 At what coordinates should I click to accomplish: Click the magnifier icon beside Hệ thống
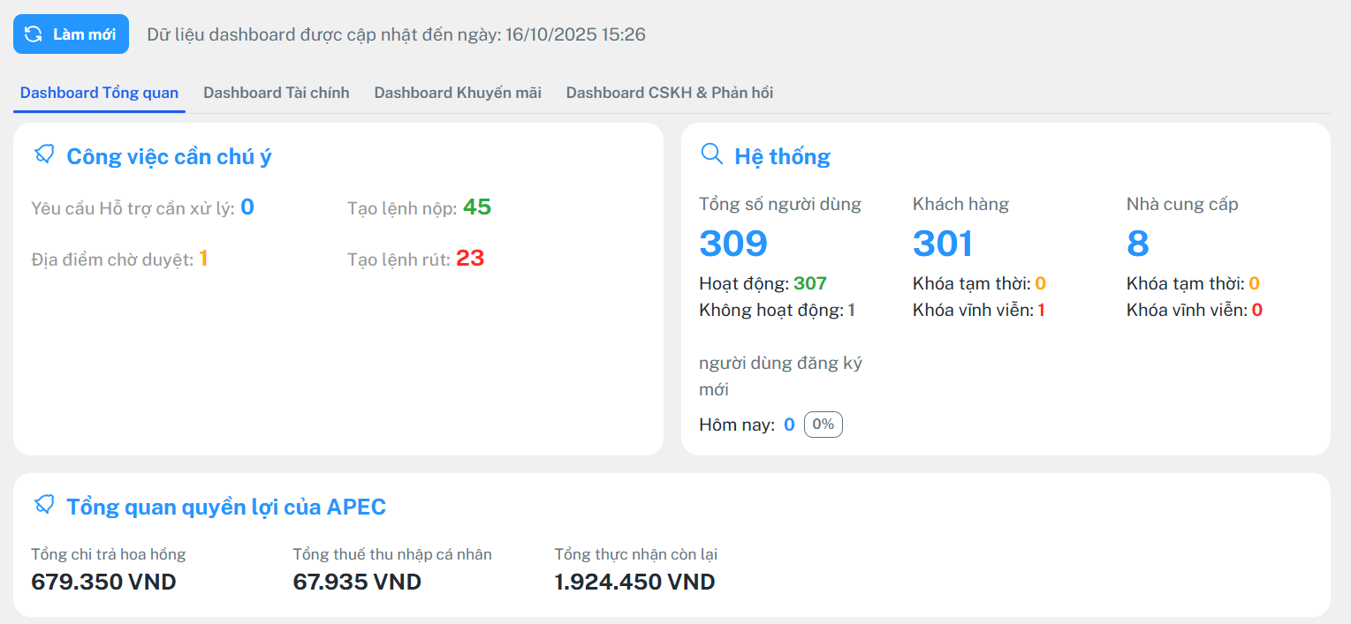(711, 154)
